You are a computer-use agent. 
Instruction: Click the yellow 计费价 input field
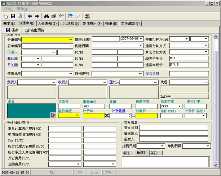94,116
